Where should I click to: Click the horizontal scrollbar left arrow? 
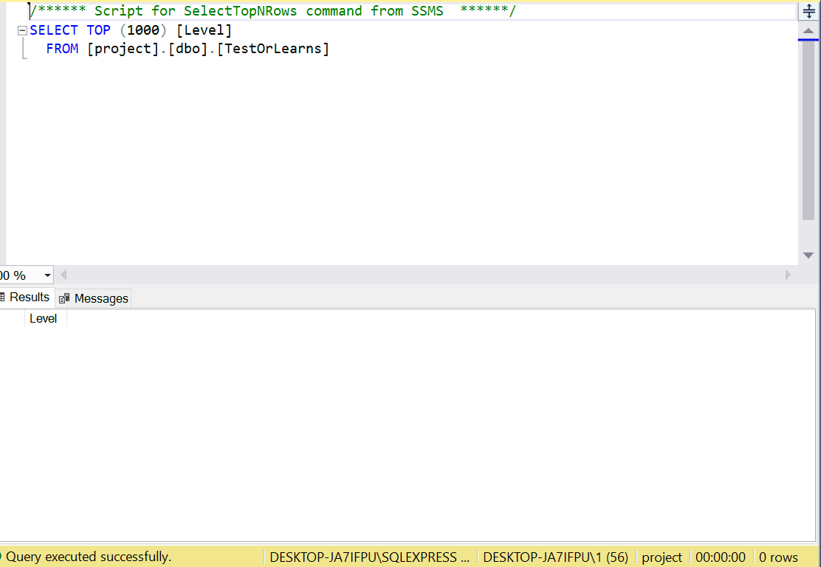tap(63, 275)
